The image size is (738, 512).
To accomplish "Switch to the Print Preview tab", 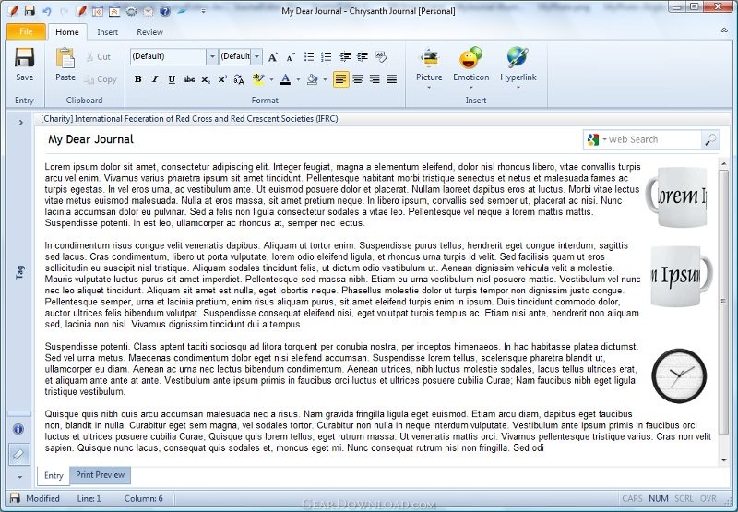I will coord(100,475).
